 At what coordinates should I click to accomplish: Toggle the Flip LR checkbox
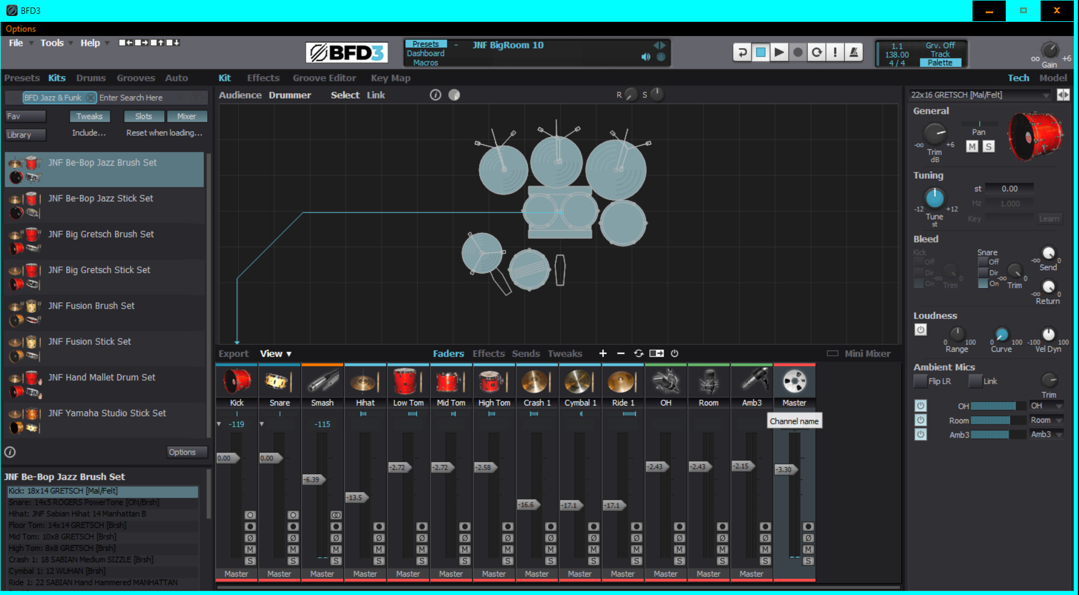point(920,381)
